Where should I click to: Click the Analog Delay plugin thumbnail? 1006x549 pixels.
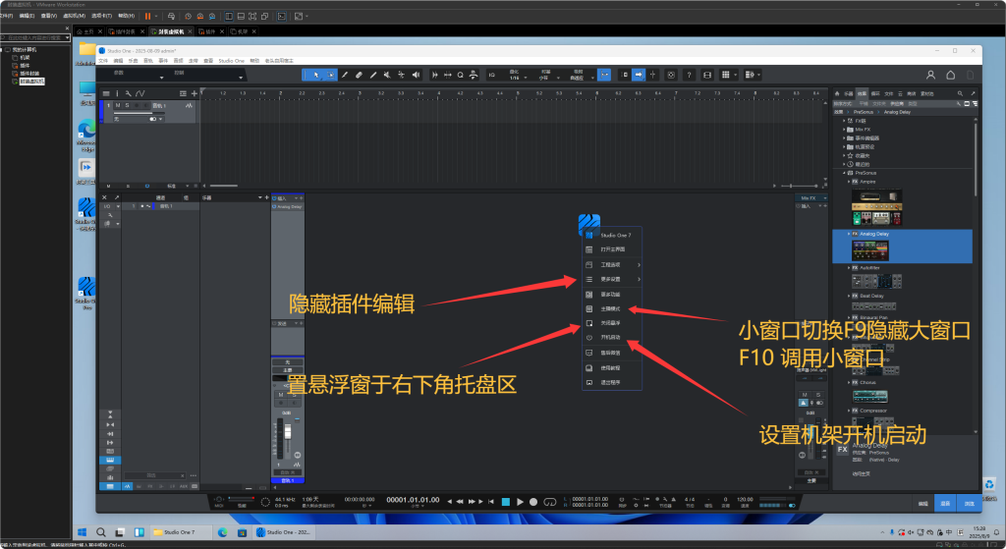click(x=870, y=250)
